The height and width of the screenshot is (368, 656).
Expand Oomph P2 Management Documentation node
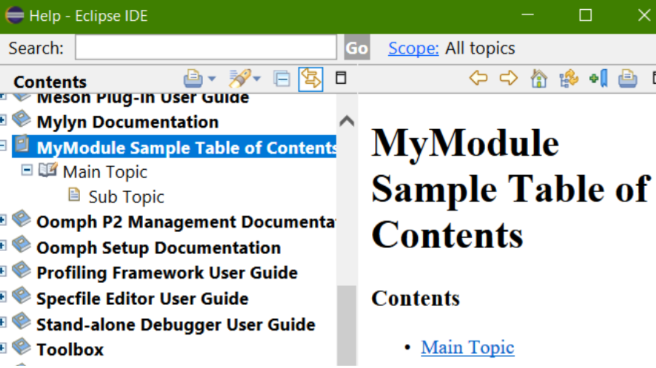click(x=2, y=220)
